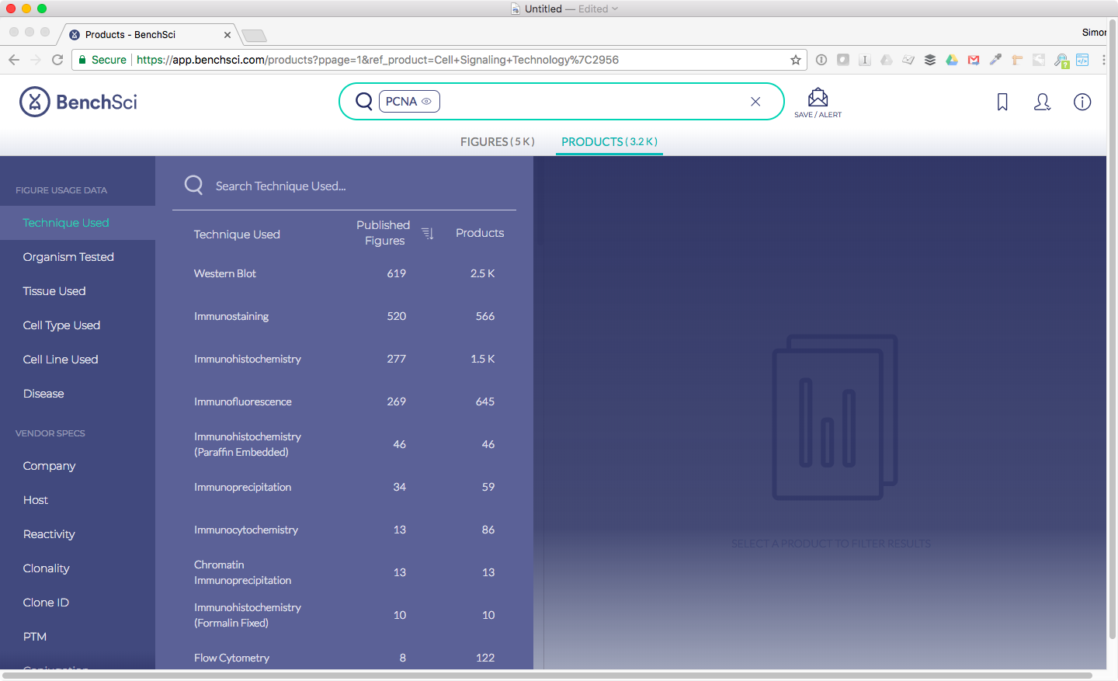Toggle the eye icon on PCNA chip
The image size is (1118, 681).
[426, 102]
